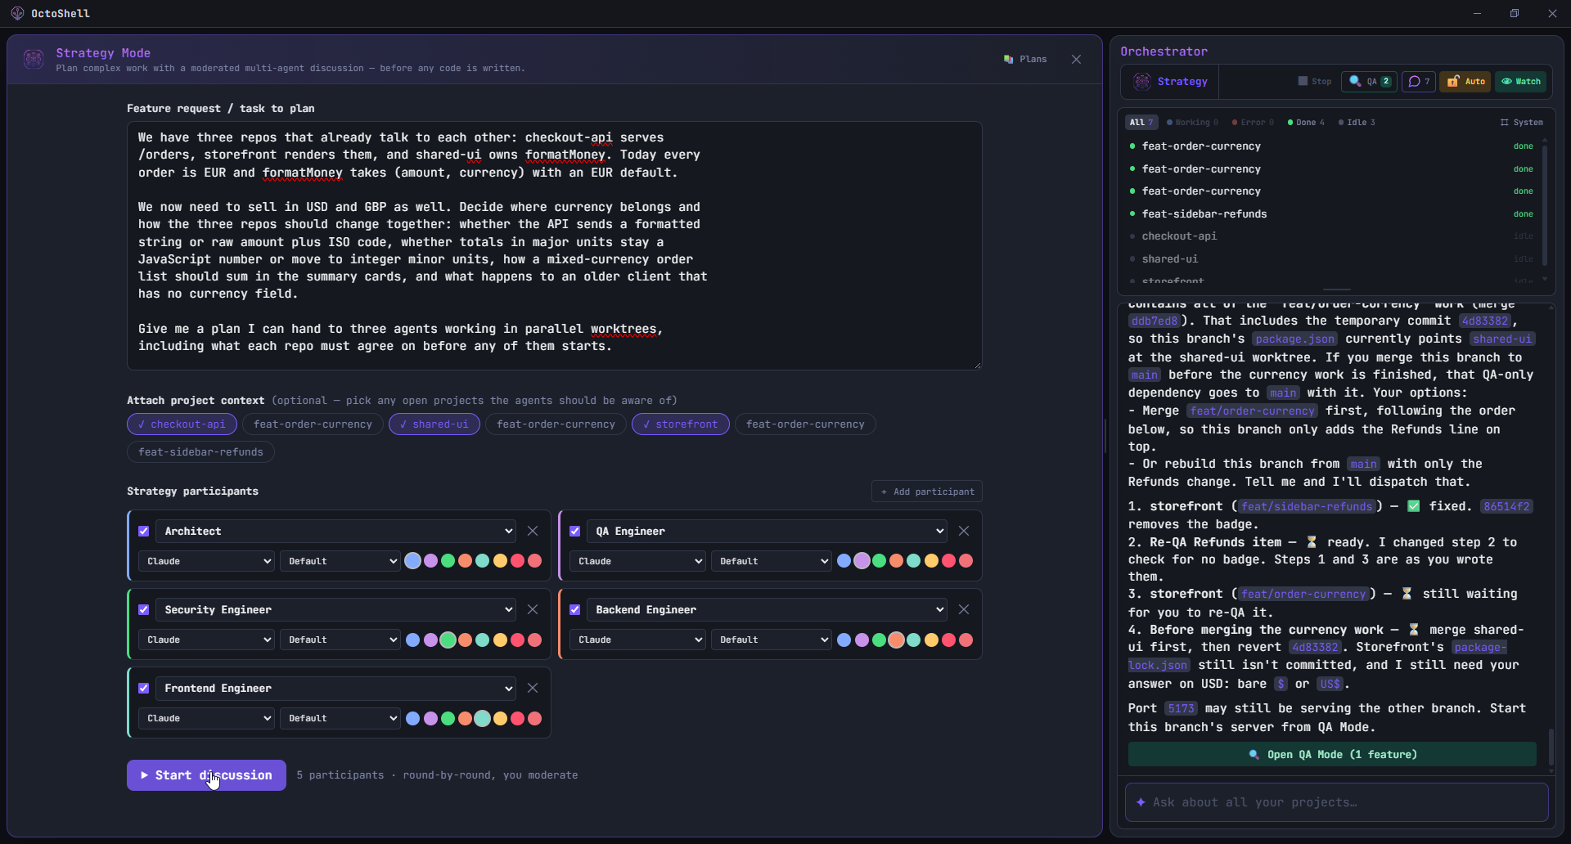Select the Error 0 filter tab
The image size is (1571, 844).
tap(1254, 122)
